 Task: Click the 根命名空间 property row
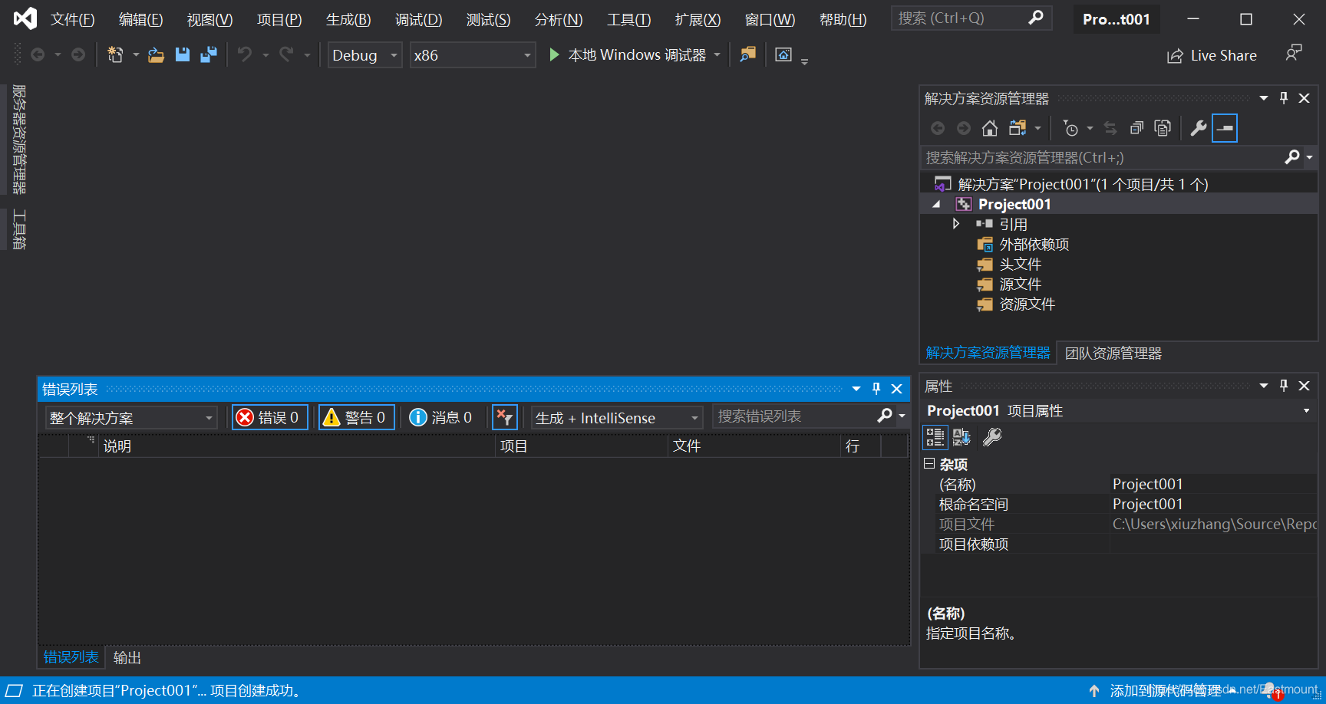coord(1119,504)
